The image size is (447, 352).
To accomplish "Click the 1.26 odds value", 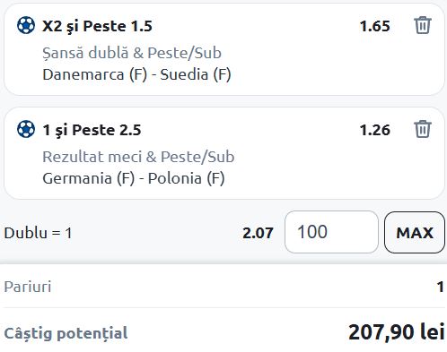I will [374, 130].
